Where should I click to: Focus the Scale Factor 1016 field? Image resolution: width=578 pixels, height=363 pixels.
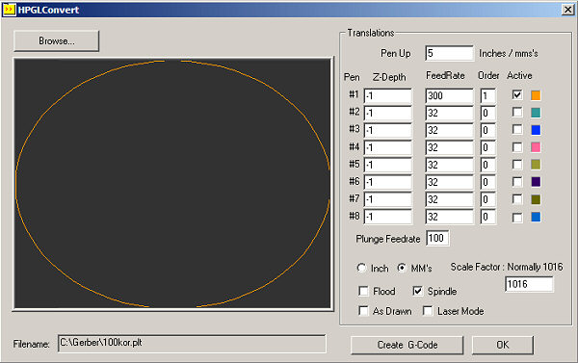pyautogui.click(x=529, y=284)
